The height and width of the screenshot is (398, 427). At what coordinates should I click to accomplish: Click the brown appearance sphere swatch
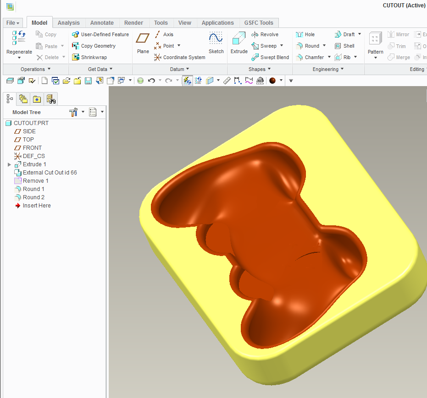[272, 81]
